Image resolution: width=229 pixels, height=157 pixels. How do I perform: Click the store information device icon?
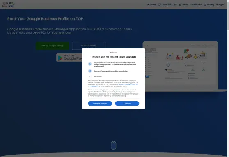(x=90, y=71)
